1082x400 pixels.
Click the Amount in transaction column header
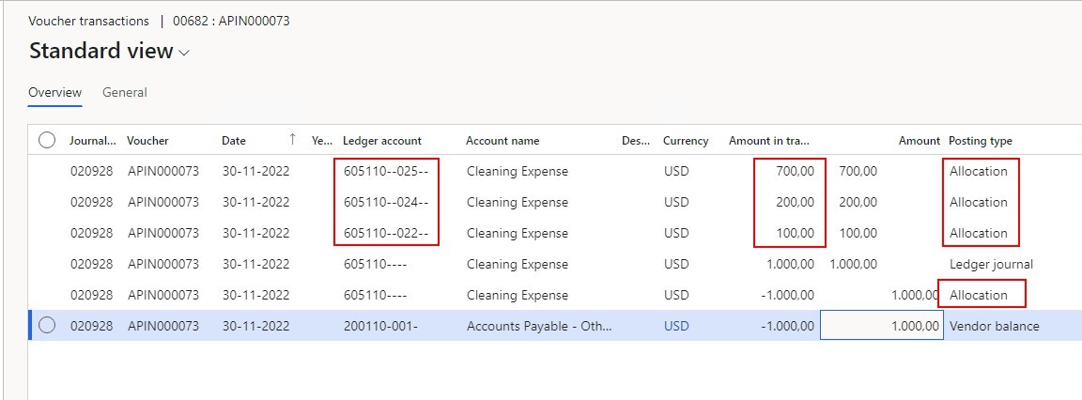[x=768, y=141]
